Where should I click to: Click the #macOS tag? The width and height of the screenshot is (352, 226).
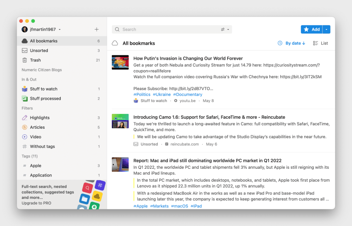(180, 206)
